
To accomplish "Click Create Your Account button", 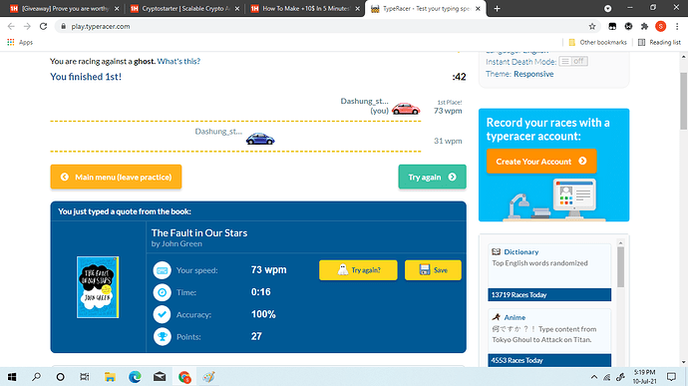I will point(541,162).
